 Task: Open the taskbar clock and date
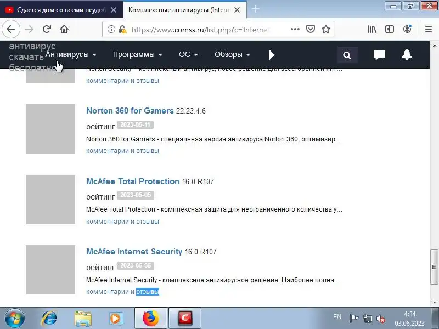(409, 319)
